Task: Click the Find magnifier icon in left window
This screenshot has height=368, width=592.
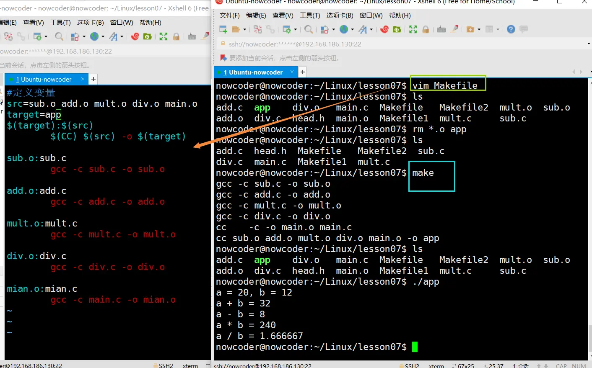Action: (59, 36)
